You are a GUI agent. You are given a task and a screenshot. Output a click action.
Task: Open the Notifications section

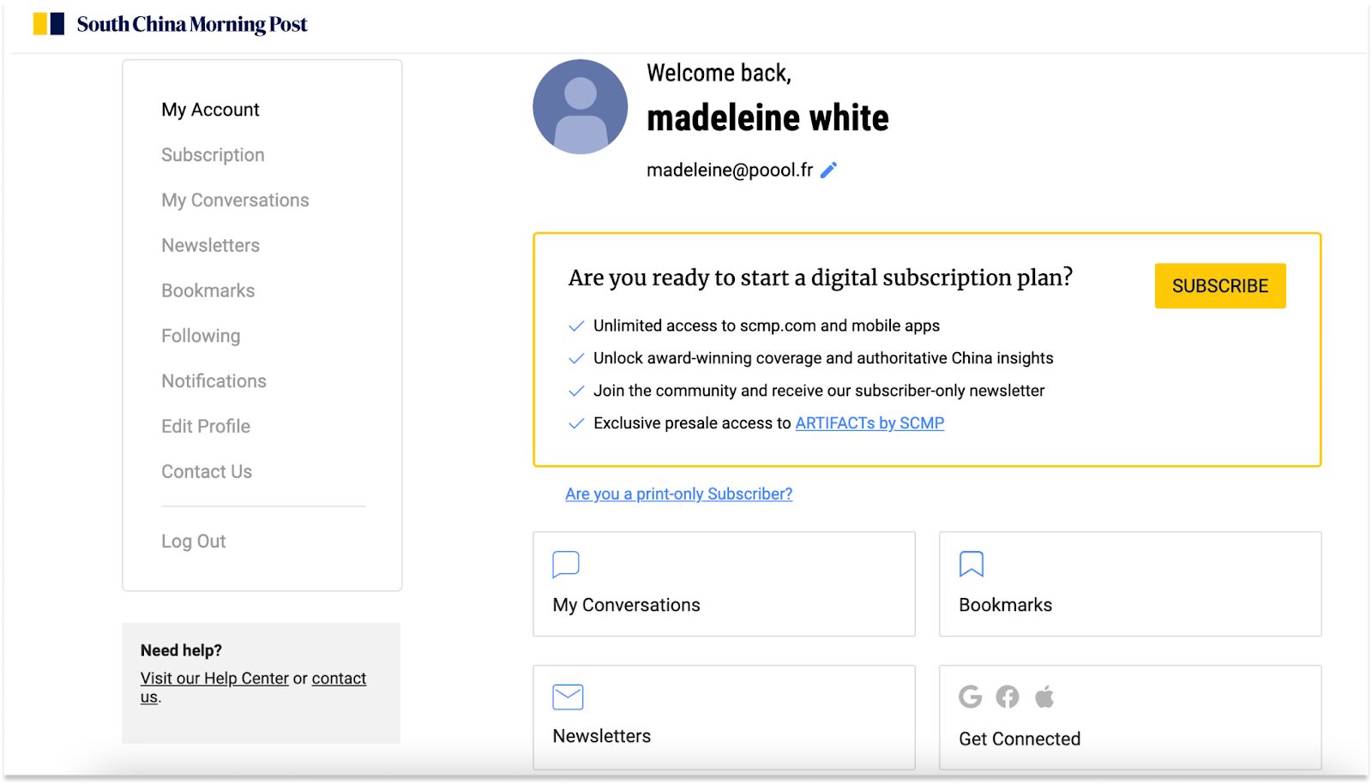[214, 380]
